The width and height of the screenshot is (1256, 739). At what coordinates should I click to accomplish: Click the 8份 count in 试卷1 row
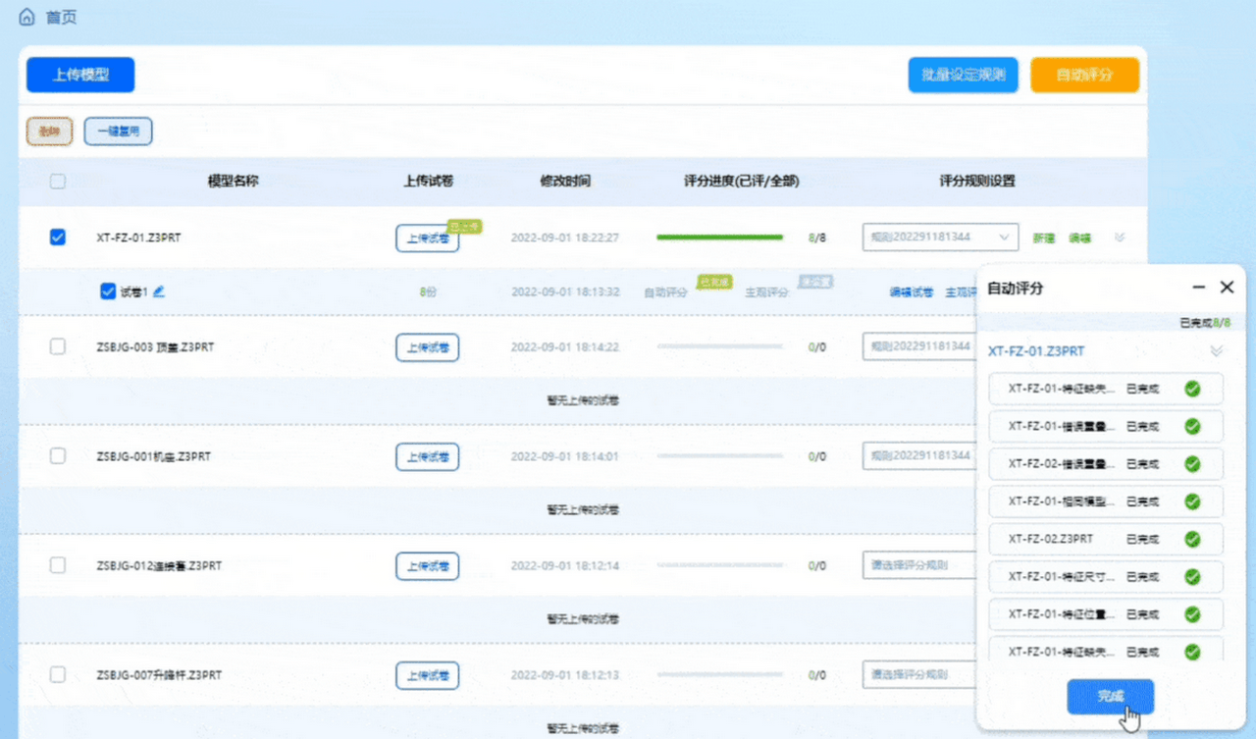coord(428,292)
